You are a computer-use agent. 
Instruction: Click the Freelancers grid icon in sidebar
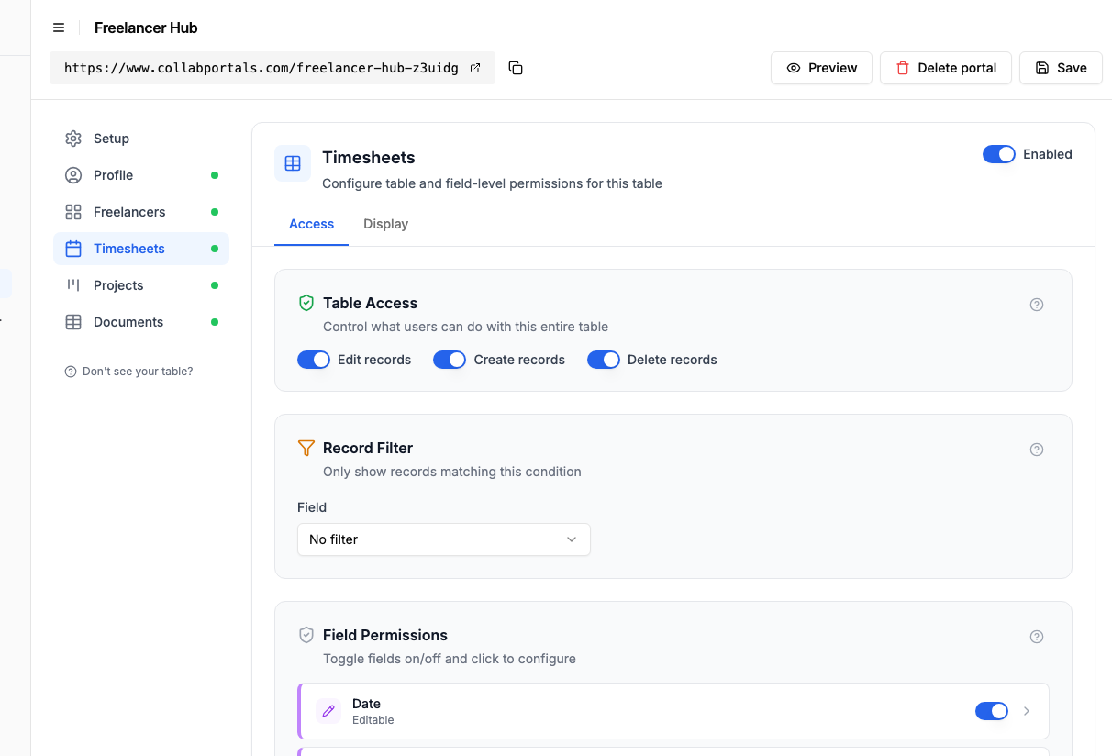pos(73,212)
